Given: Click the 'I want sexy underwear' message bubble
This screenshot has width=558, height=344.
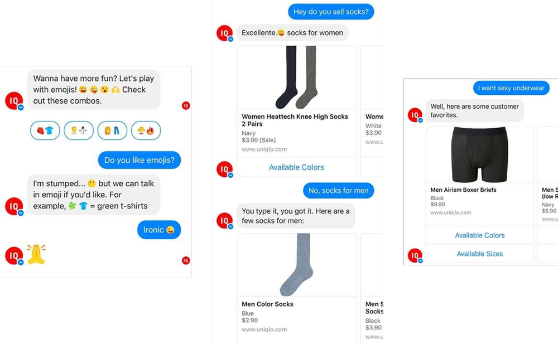Looking at the screenshot, I should tap(511, 88).
